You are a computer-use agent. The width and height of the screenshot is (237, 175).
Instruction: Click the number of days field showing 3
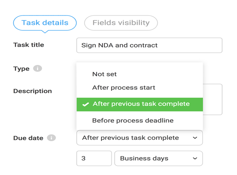click(94, 158)
